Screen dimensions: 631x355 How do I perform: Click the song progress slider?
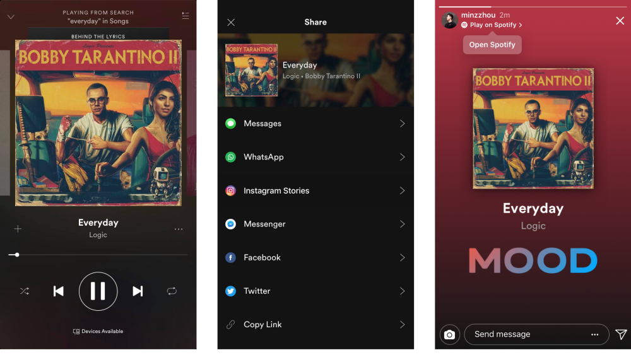[98, 255]
